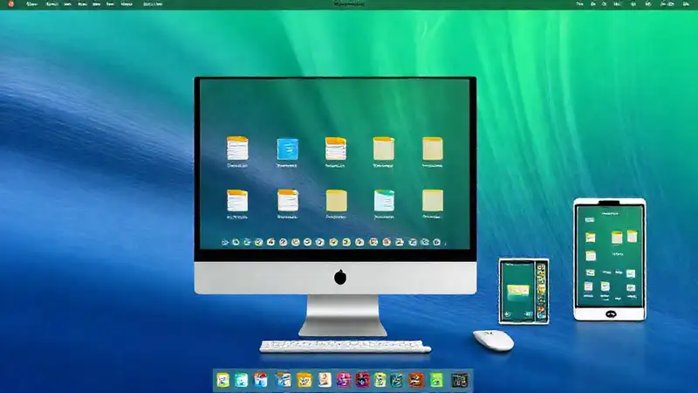698x393 pixels.
Task: Click the rightmost round icon in iMac screen's dock
Action: coord(437,242)
